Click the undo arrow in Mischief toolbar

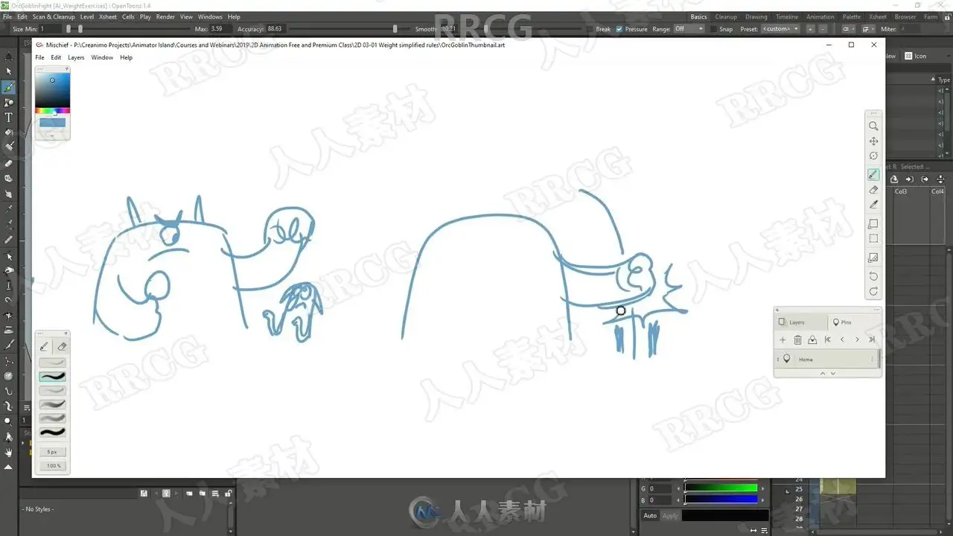click(x=873, y=276)
